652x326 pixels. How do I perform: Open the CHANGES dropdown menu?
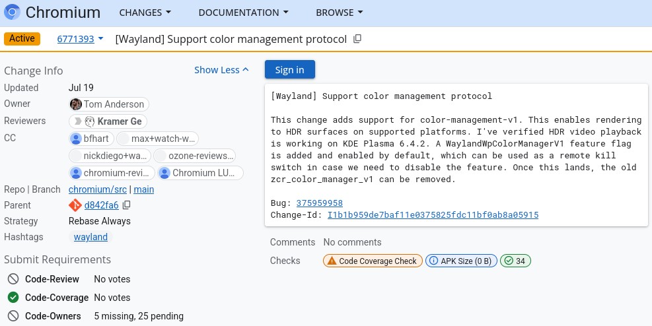point(145,13)
